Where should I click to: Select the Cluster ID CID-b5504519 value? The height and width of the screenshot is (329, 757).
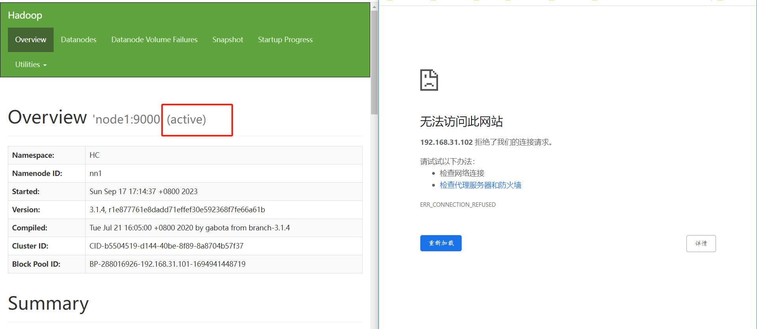pyautogui.click(x=166, y=246)
